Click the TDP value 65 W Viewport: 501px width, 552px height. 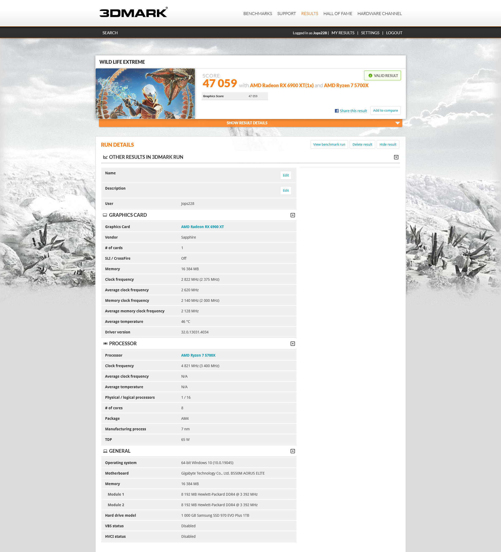tap(185, 440)
